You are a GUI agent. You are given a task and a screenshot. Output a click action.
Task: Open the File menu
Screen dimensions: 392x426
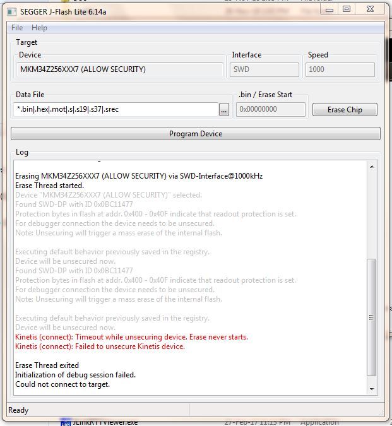click(17, 28)
